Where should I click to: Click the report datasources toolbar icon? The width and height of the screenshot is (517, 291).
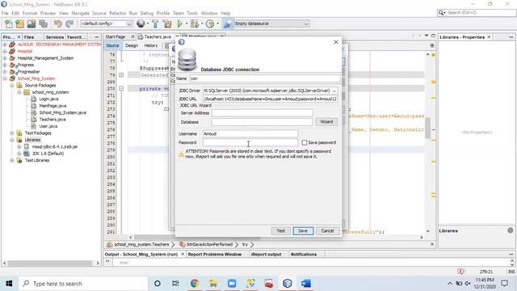[x=227, y=23]
